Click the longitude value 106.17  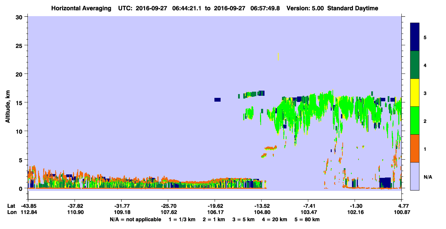pos(215,212)
